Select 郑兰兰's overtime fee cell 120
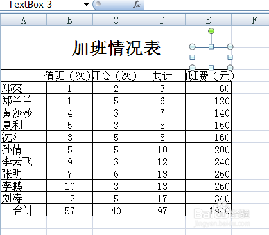 (208, 100)
